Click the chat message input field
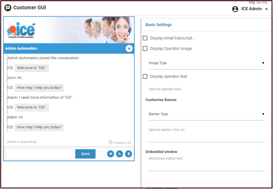 point(39,154)
